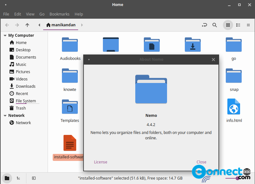Select the Audiobooks folder
Screen dimensions: 255x184
70,49
